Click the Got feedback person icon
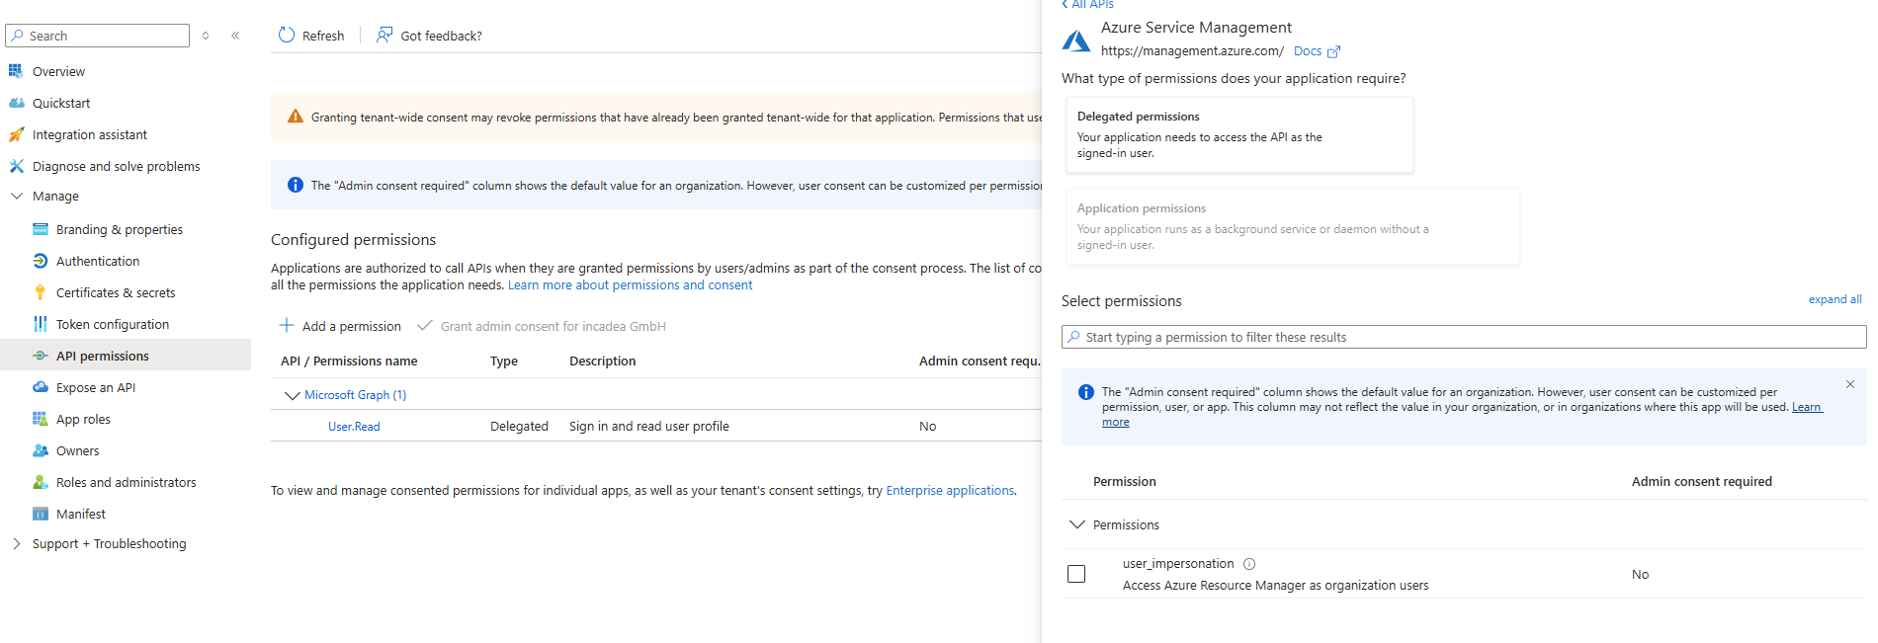 pos(384,35)
